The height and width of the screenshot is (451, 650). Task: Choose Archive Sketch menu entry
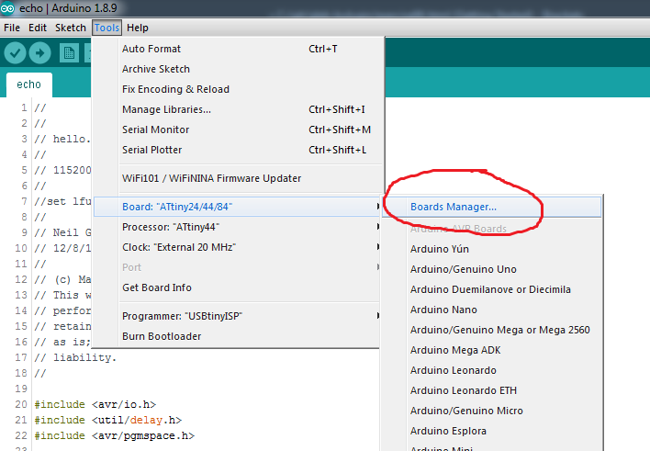click(x=237, y=69)
